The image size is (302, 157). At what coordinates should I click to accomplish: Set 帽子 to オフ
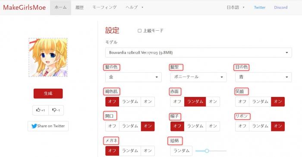(177, 126)
